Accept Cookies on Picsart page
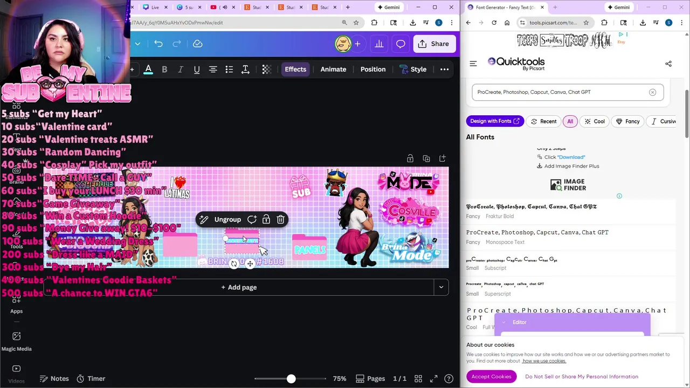Screen dimensions: 690x388 point(491,377)
